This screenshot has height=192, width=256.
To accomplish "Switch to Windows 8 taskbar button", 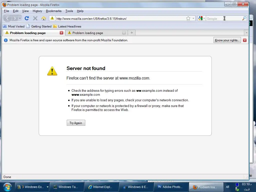I will coord(136,187).
